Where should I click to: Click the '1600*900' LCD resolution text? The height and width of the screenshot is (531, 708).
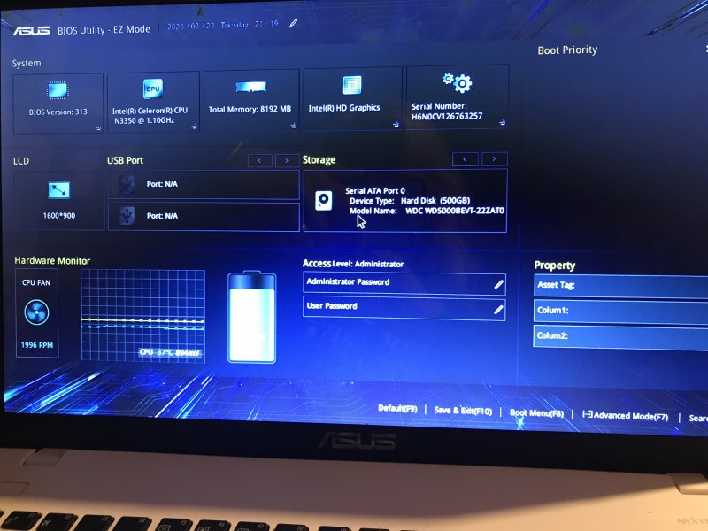pos(59,216)
